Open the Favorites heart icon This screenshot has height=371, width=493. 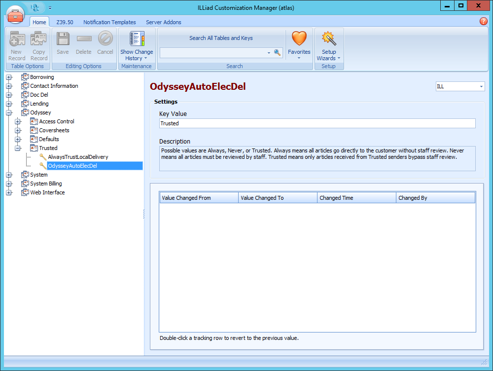299,38
